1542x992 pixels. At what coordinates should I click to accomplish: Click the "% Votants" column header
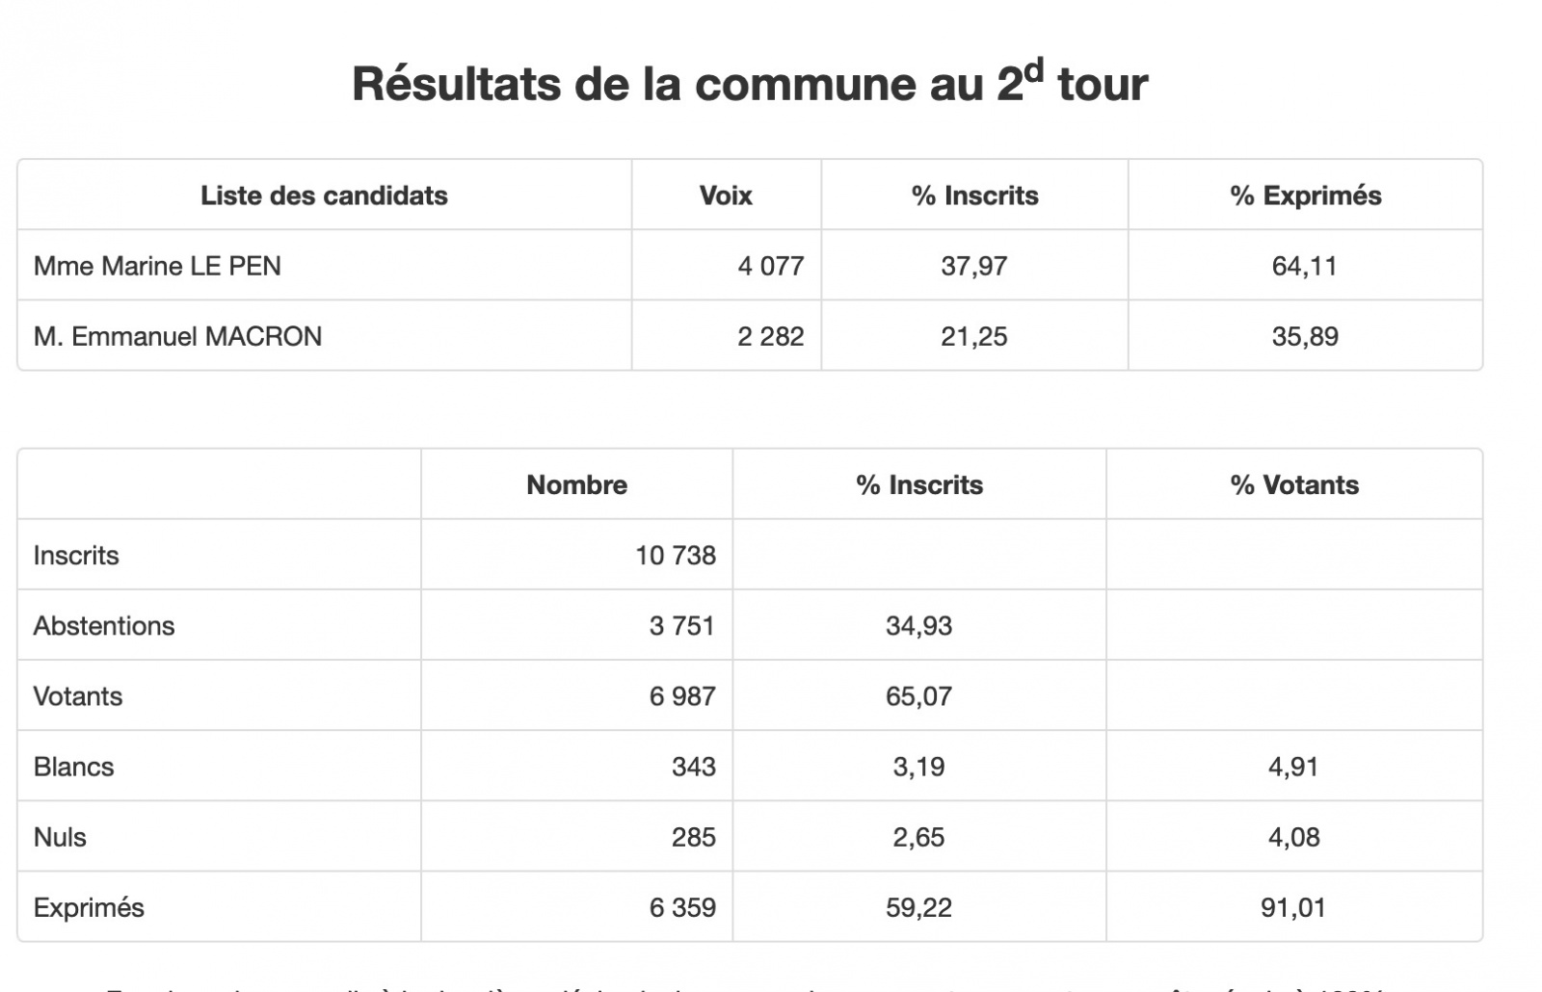coord(1294,484)
